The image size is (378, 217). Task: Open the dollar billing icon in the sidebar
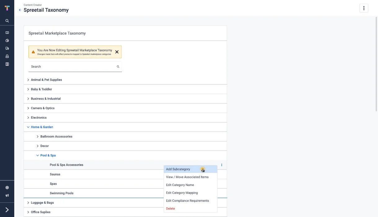pos(7,64)
